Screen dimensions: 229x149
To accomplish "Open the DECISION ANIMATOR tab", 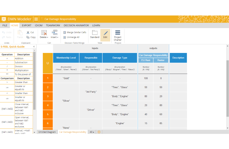I will (x=76, y=25).
